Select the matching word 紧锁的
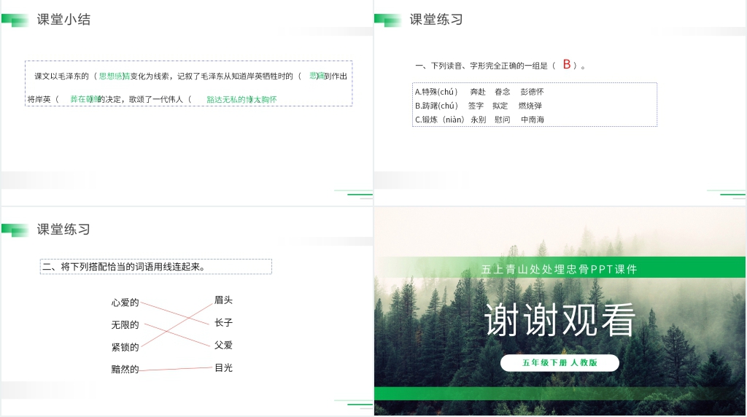This screenshot has height=417, width=747. [125, 347]
